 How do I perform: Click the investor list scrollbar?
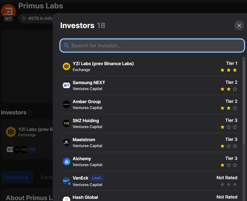(x=244, y=101)
